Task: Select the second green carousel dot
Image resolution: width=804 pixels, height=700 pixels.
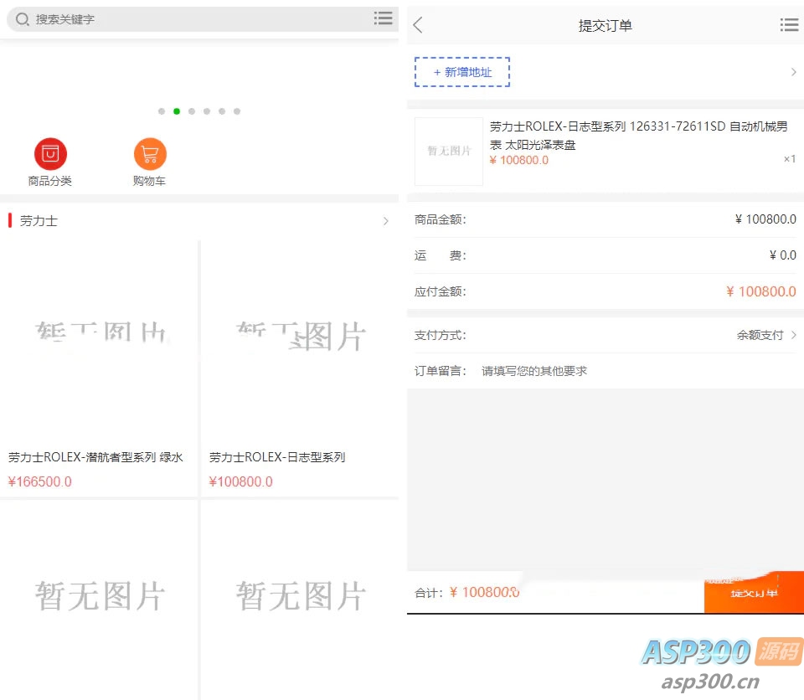Action: click(177, 111)
